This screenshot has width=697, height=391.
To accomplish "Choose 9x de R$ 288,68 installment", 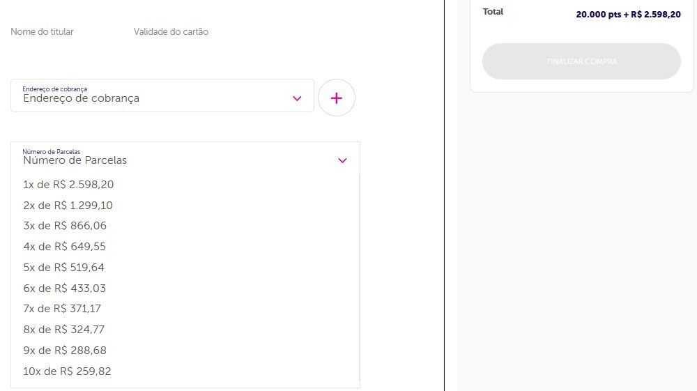I will (x=185, y=350).
